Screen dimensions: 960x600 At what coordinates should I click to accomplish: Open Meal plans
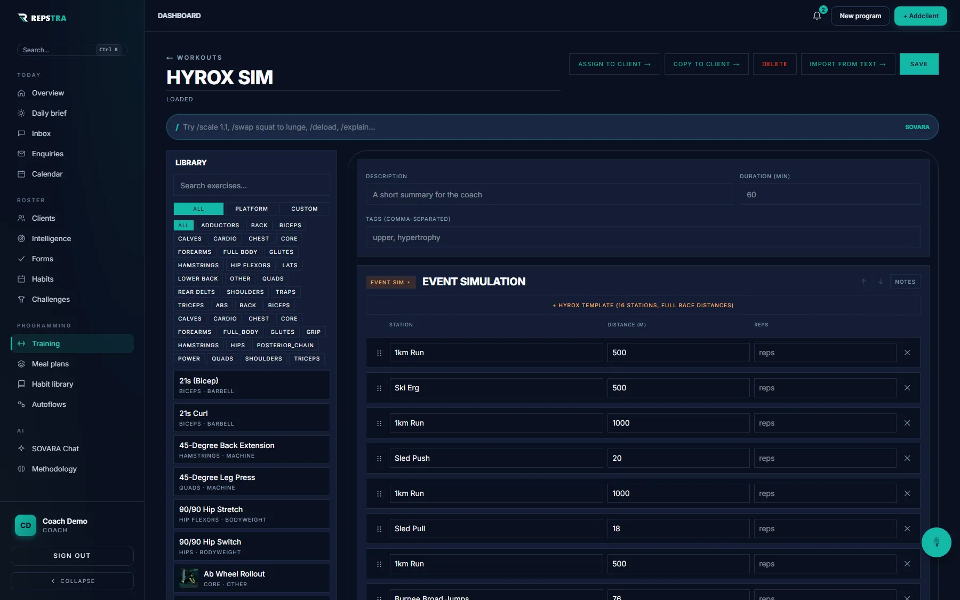[x=72, y=364]
